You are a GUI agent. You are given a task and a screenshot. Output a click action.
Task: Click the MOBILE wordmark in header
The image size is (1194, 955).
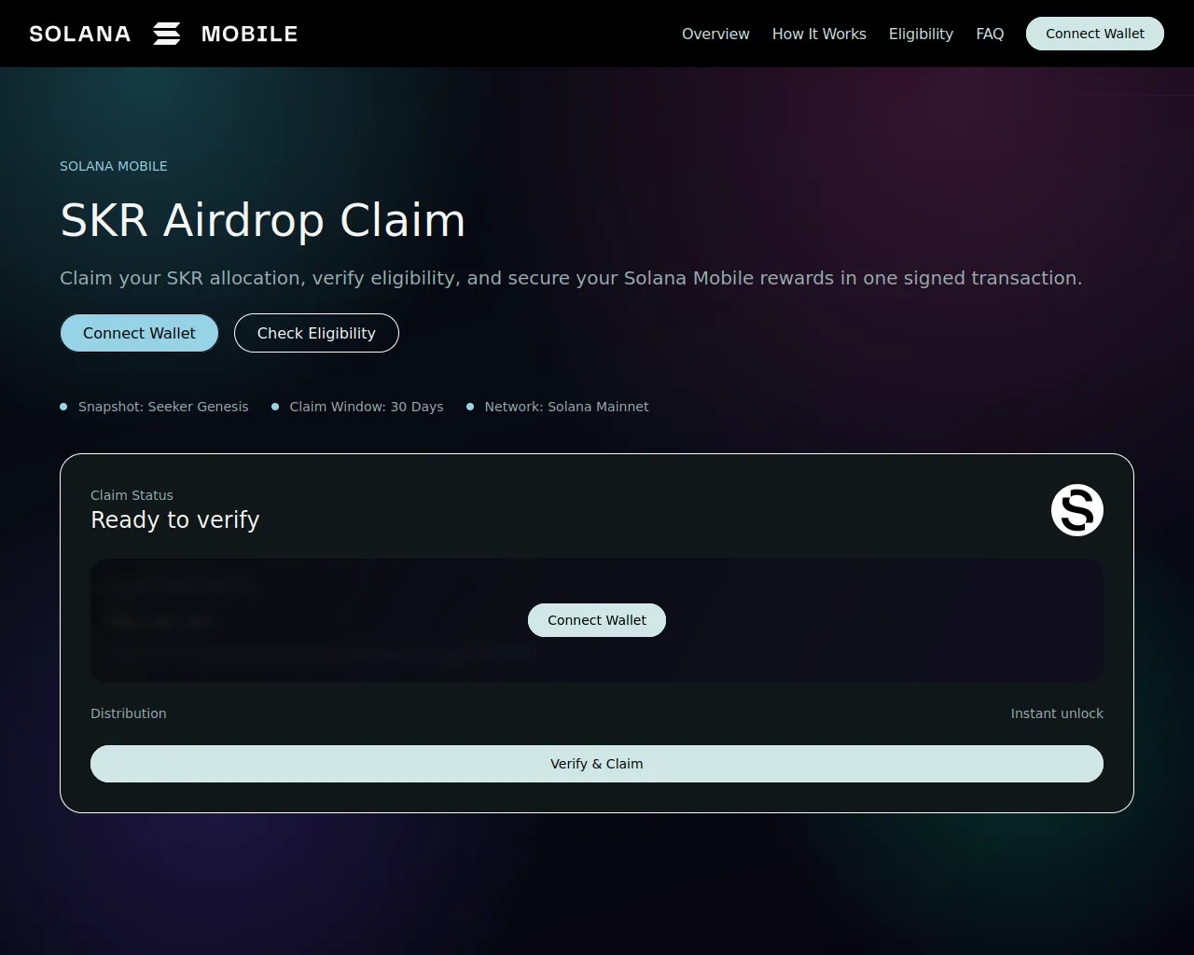pyautogui.click(x=249, y=34)
